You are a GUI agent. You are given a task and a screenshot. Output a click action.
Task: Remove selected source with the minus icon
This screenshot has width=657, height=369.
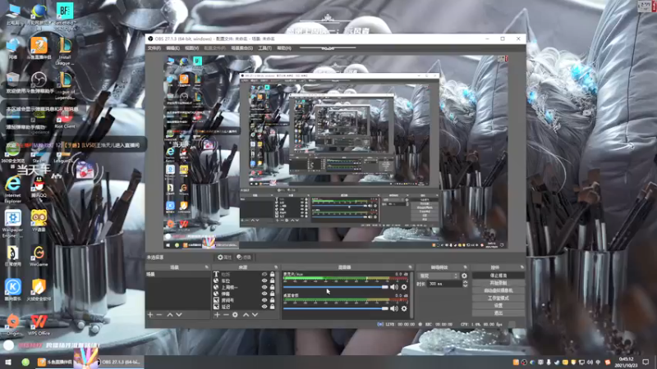[x=226, y=315]
